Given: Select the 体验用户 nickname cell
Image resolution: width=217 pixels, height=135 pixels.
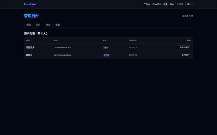Looking at the screenshot, I should pyautogui.click(x=30, y=47).
